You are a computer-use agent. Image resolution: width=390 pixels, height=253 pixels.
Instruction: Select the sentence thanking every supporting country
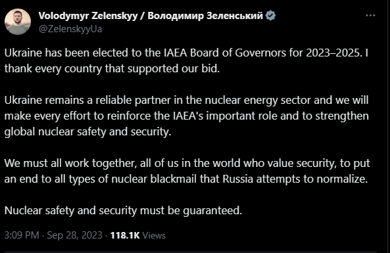(x=186, y=60)
